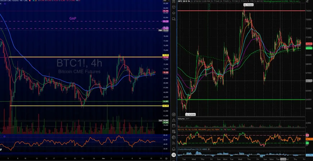Click the Low 60,005 price label
Viewport: 313px width, 161px height.
coord(164,120)
